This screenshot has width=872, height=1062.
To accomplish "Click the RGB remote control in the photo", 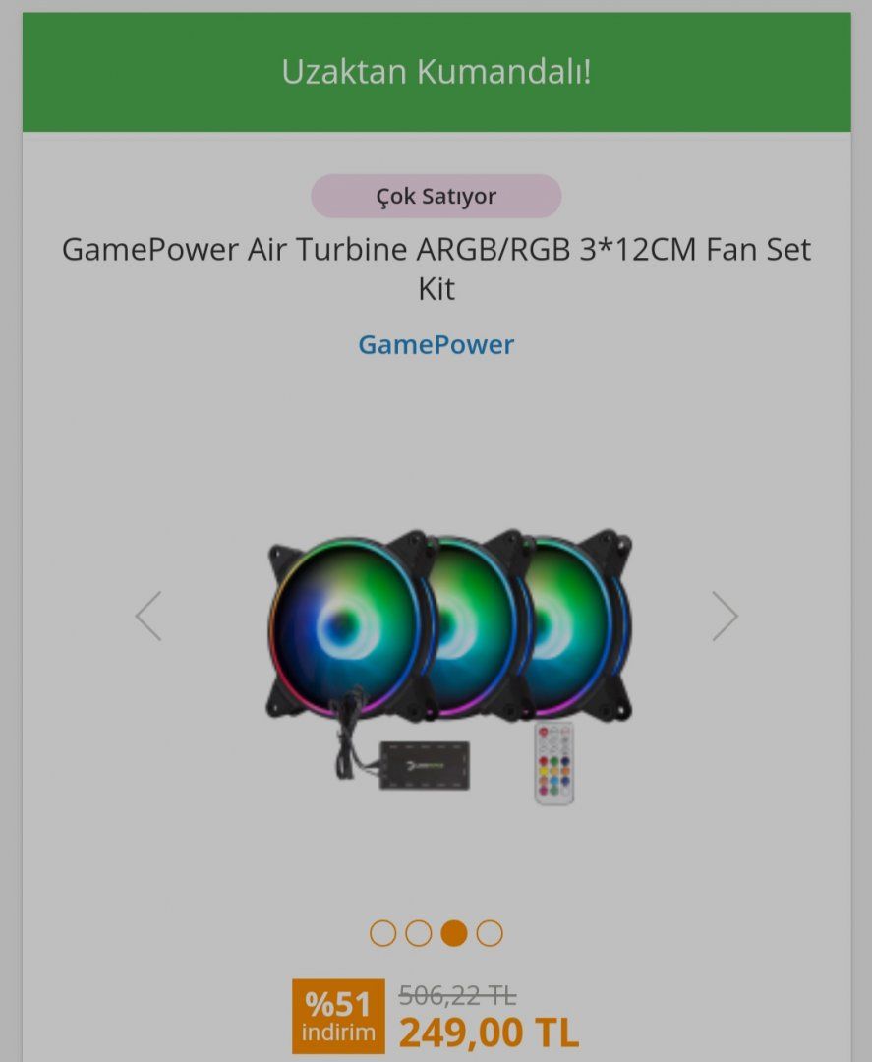I will [x=554, y=763].
